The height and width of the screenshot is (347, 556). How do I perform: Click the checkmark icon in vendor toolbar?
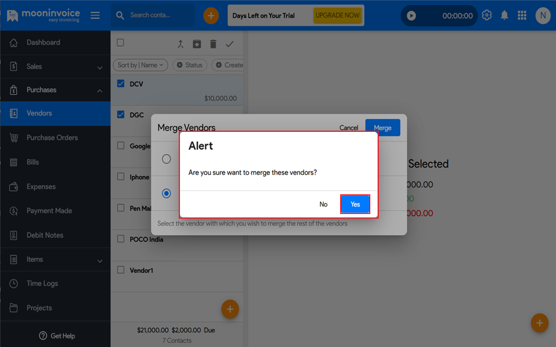pos(230,44)
